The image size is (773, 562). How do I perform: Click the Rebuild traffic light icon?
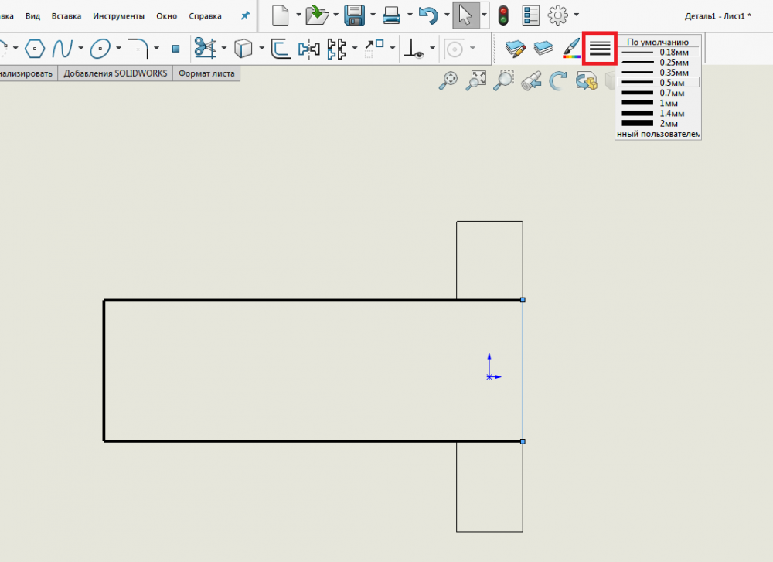(x=503, y=15)
